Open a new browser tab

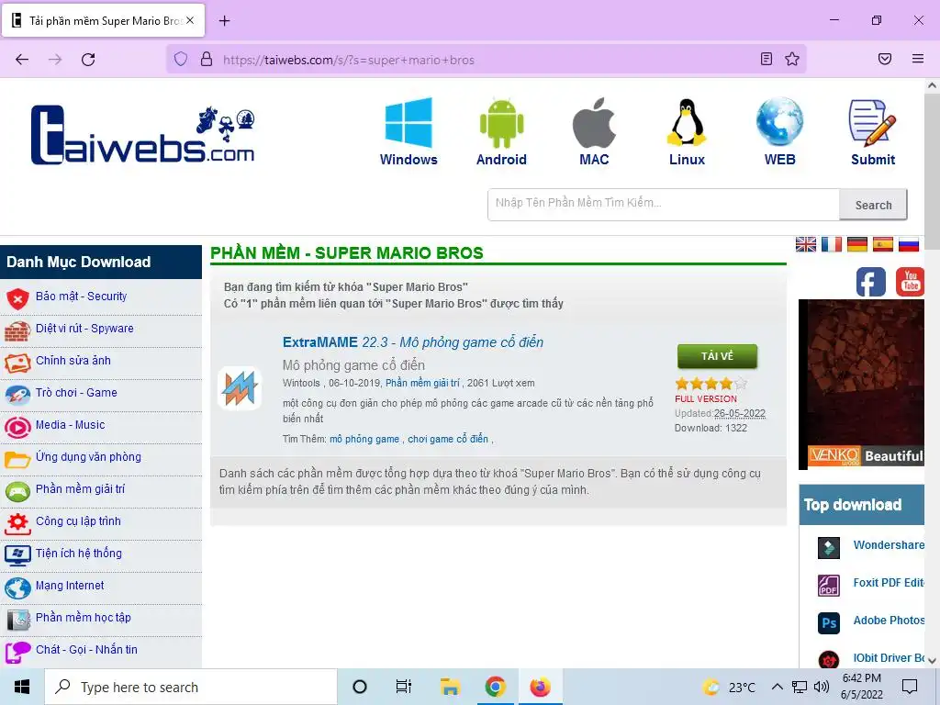click(x=224, y=21)
